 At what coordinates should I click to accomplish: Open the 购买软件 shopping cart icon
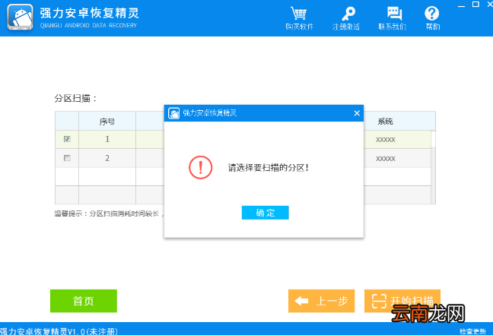coord(299,14)
